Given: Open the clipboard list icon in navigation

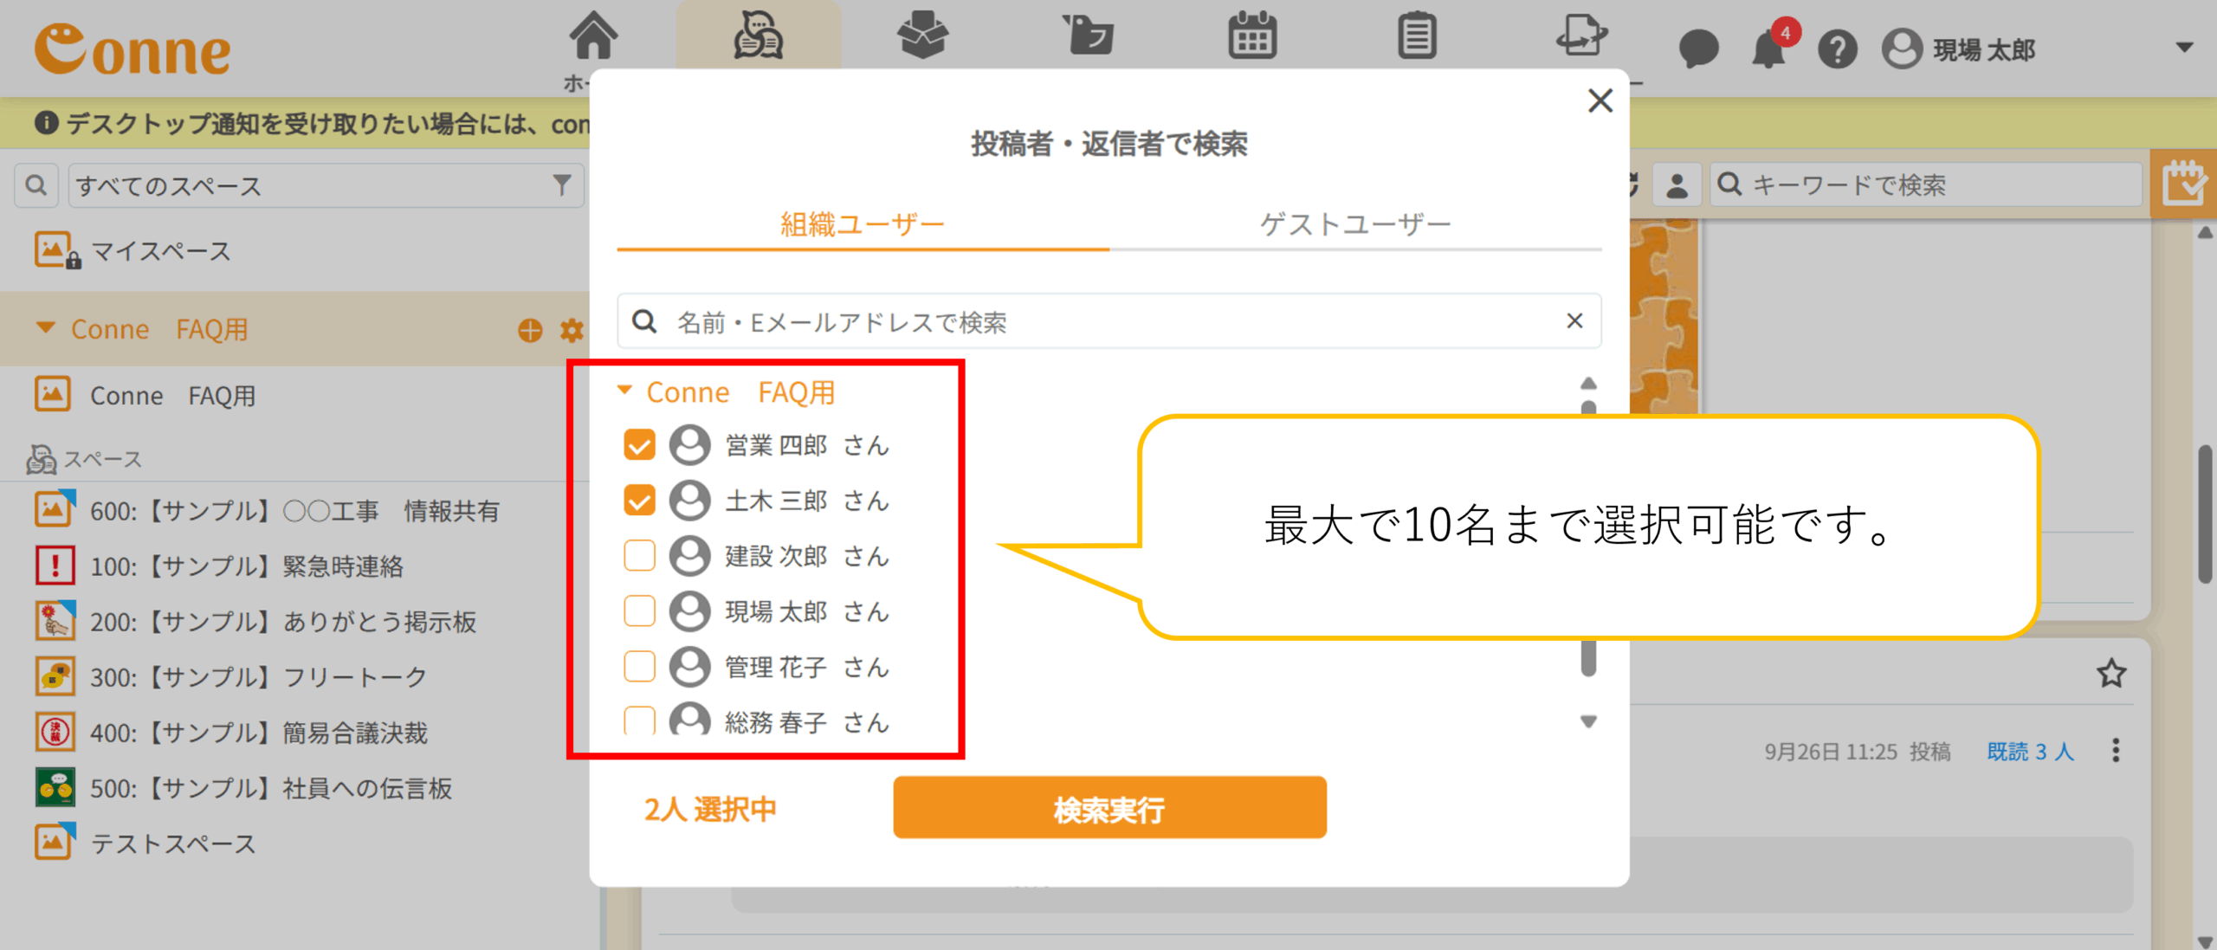Looking at the screenshot, I should (x=1417, y=36).
